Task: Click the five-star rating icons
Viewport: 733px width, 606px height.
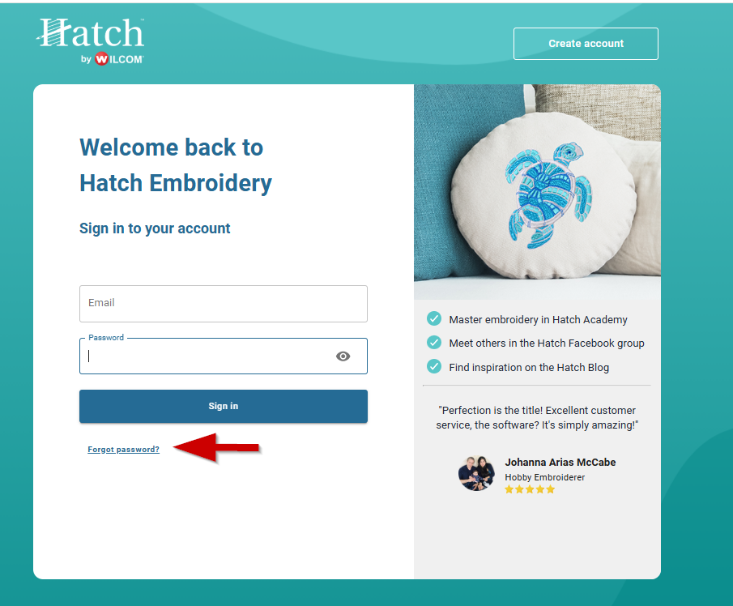Action: click(530, 489)
